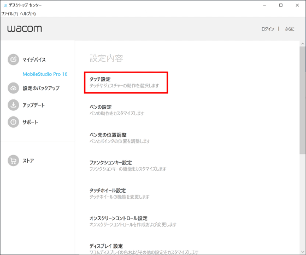The image size is (306, 255).
Task: Open the settings backup cloud icon
Action: coord(13,88)
